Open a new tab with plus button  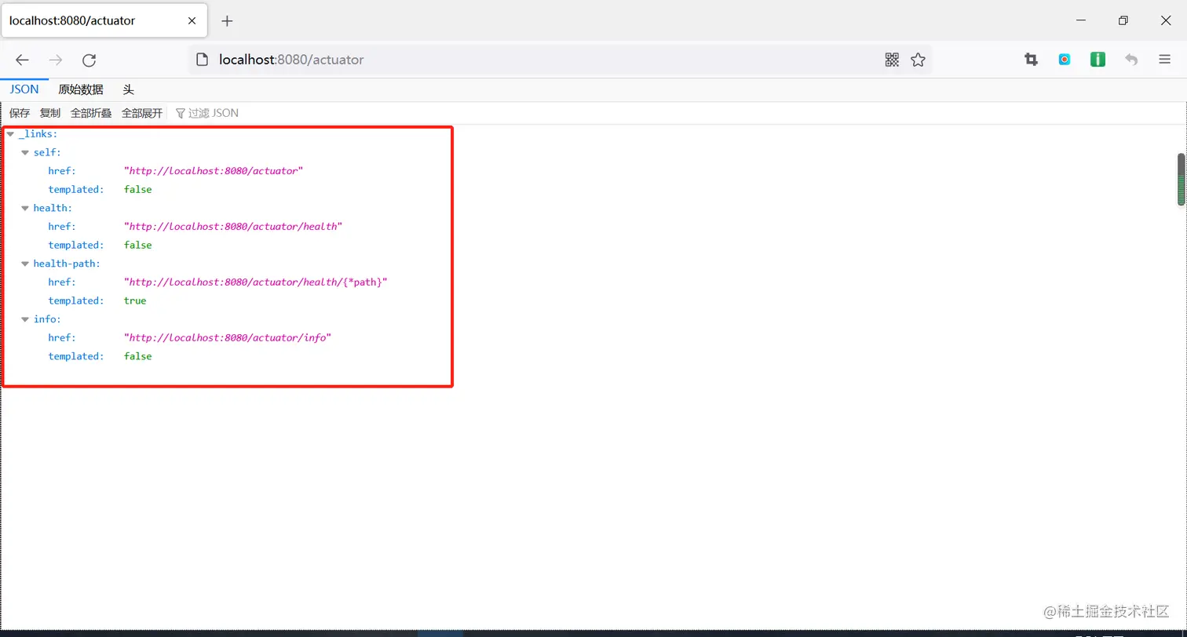click(227, 21)
